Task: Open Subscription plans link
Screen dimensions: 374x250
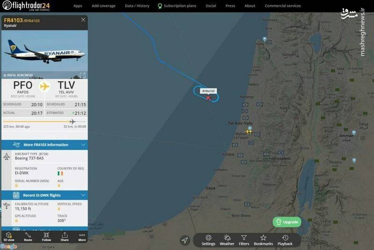Action: pyautogui.click(x=177, y=6)
